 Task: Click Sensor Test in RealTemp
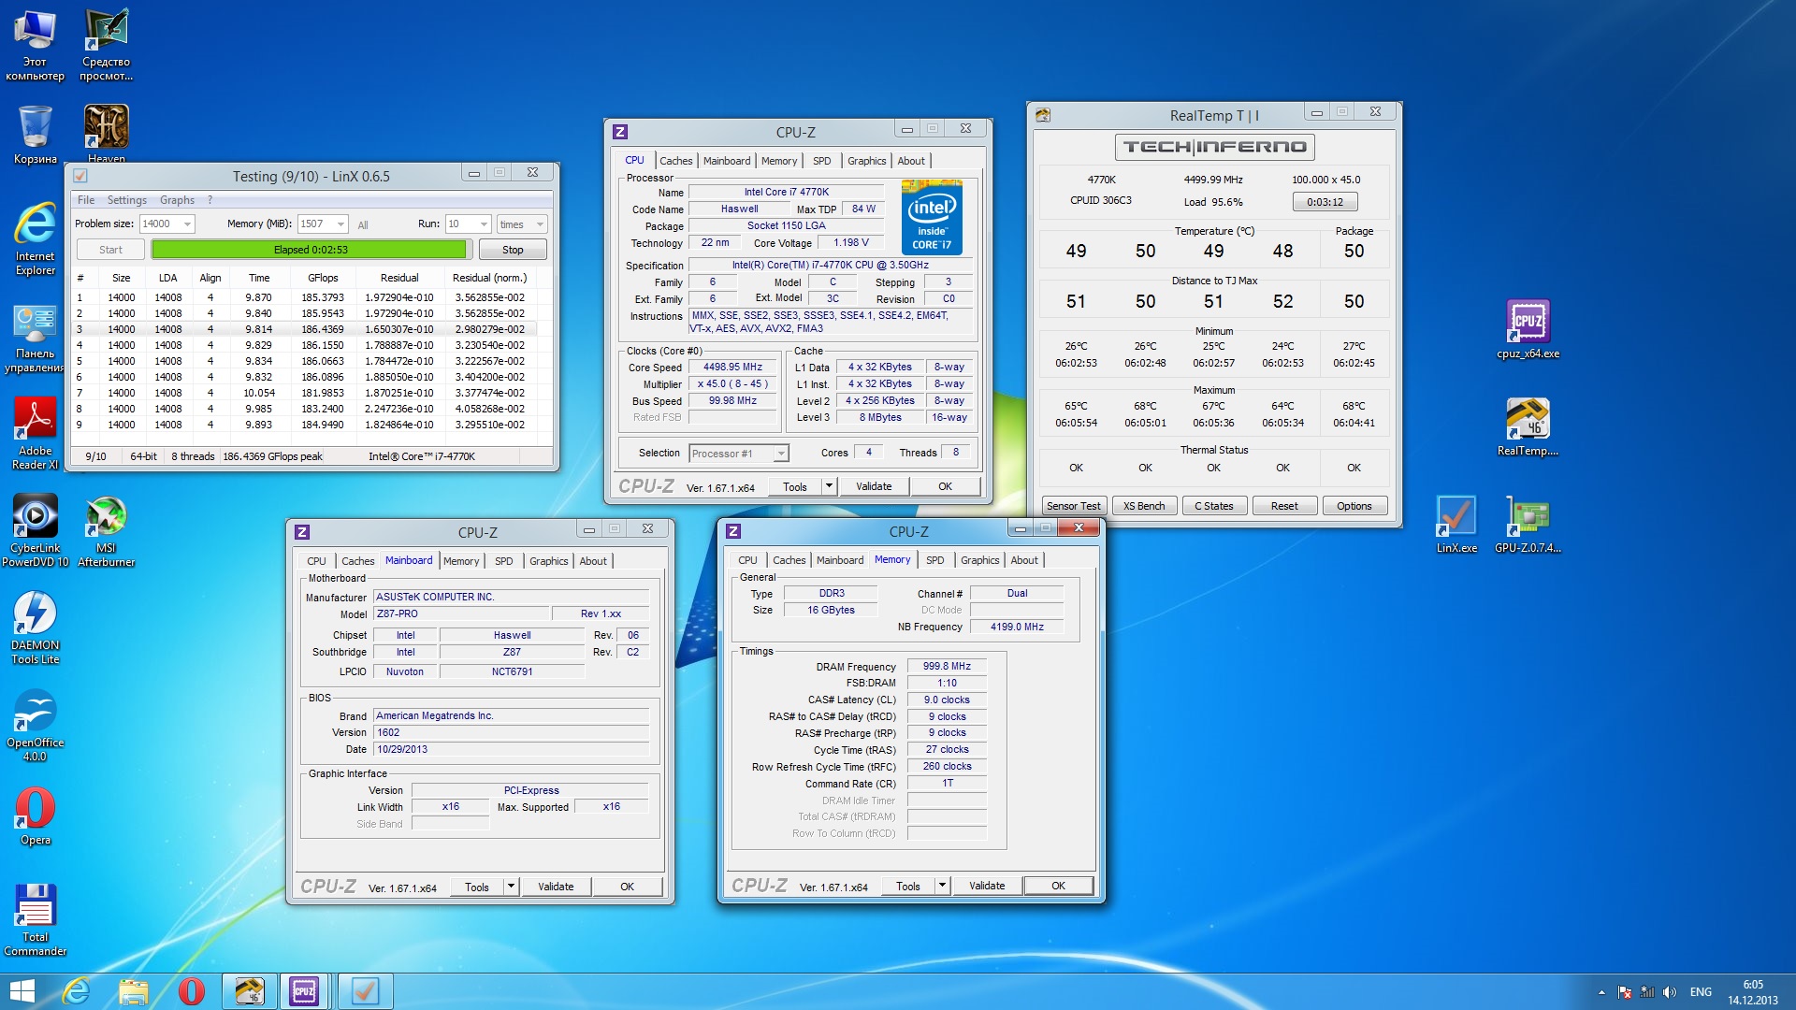[1073, 506]
